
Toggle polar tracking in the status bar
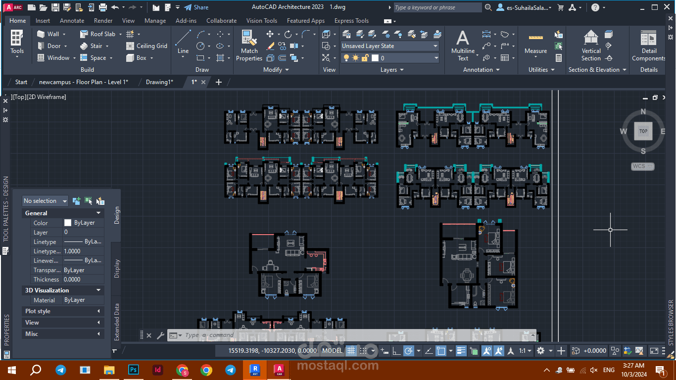409,351
